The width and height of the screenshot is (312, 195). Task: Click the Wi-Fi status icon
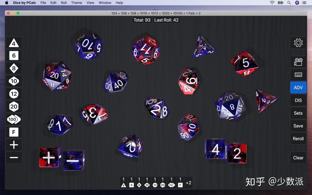(272, 3)
